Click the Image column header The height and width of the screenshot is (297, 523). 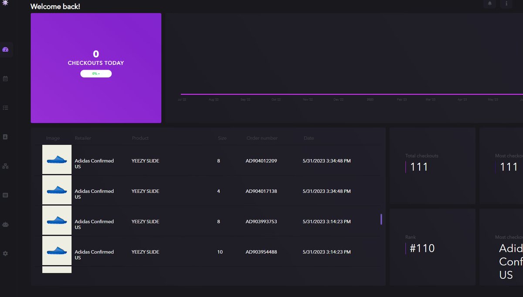(53, 138)
